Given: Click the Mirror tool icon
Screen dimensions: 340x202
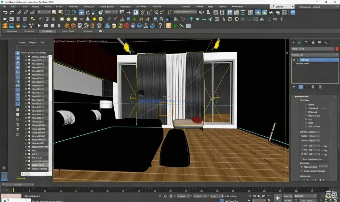Looking at the screenshot, I should pos(201,12).
